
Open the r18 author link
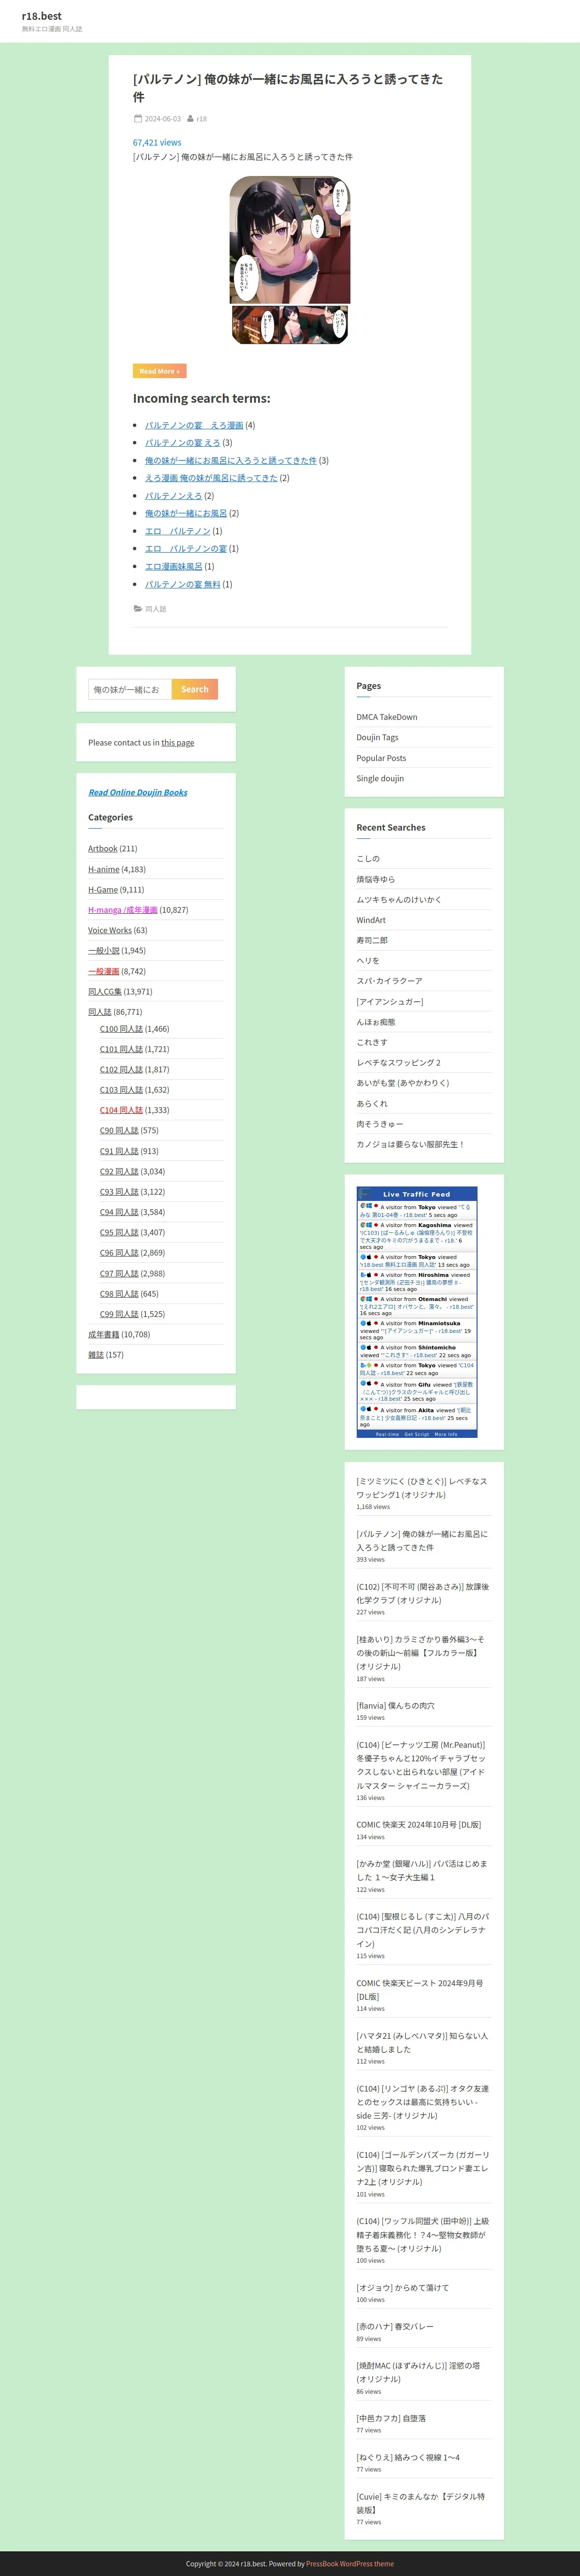pyautogui.click(x=202, y=119)
